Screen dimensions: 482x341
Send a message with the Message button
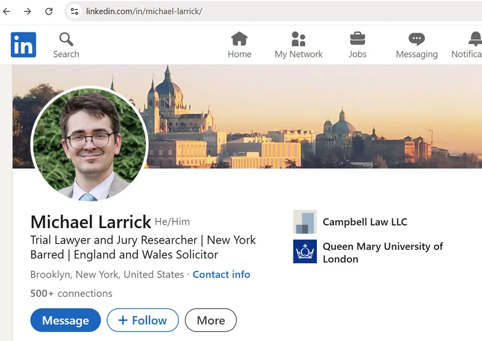[66, 320]
